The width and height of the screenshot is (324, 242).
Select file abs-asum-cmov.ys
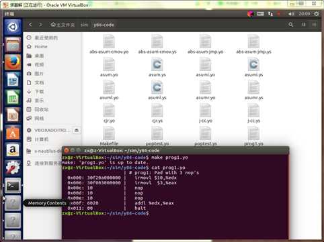tap(157, 44)
